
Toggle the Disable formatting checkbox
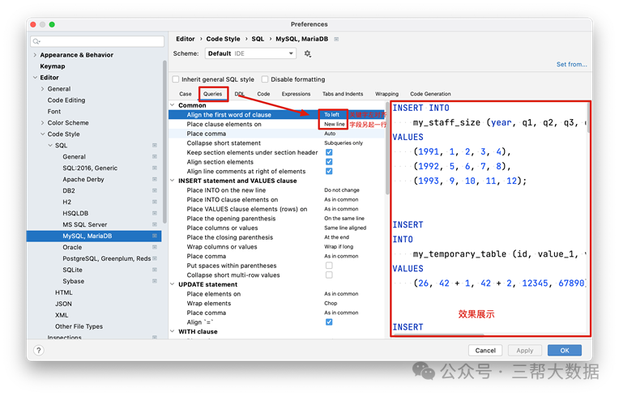266,79
